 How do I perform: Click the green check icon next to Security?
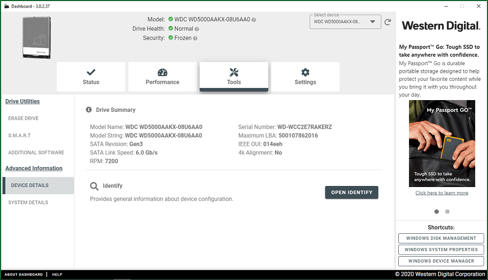coord(170,38)
